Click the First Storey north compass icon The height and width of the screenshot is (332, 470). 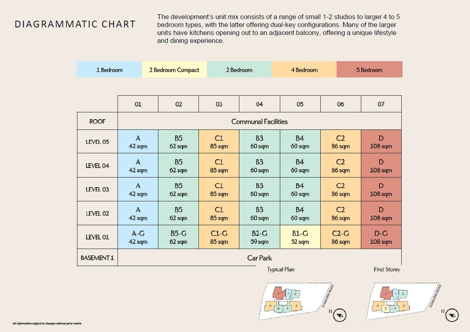pyautogui.click(x=452, y=315)
